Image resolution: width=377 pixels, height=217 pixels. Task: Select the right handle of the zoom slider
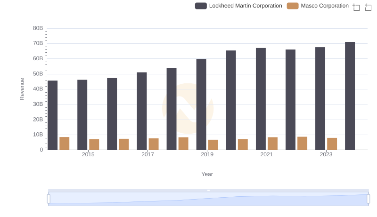pos(368,199)
